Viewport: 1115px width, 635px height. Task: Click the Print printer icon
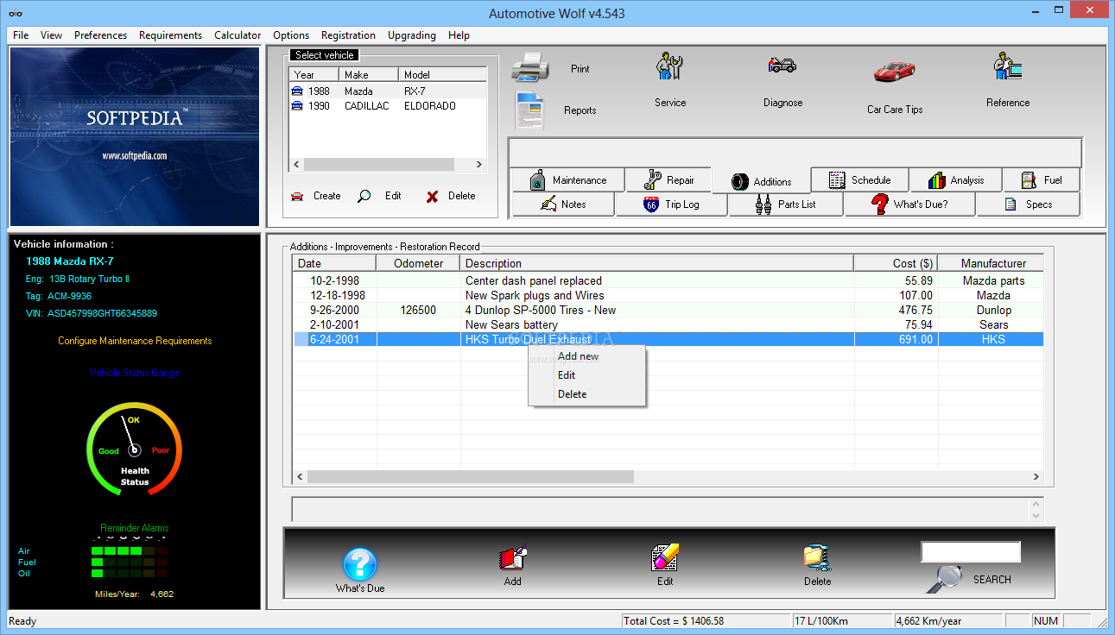point(530,67)
